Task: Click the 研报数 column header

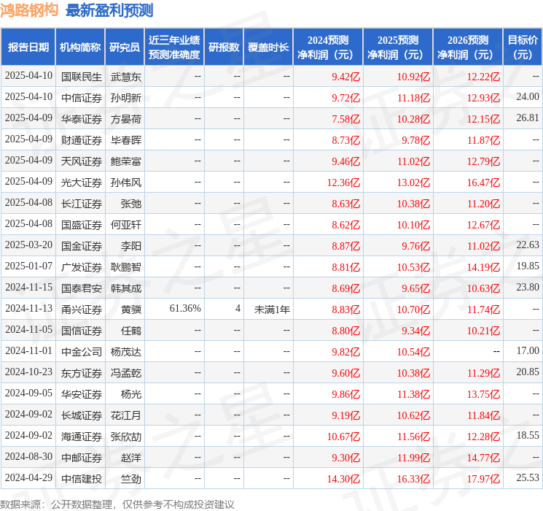Action: (x=224, y=47)
